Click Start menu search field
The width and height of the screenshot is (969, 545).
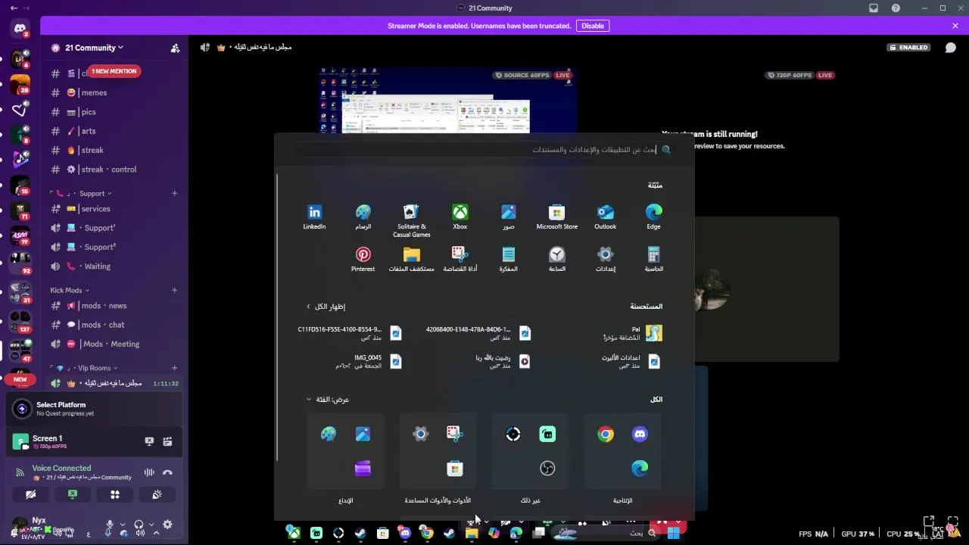point(484,150)
